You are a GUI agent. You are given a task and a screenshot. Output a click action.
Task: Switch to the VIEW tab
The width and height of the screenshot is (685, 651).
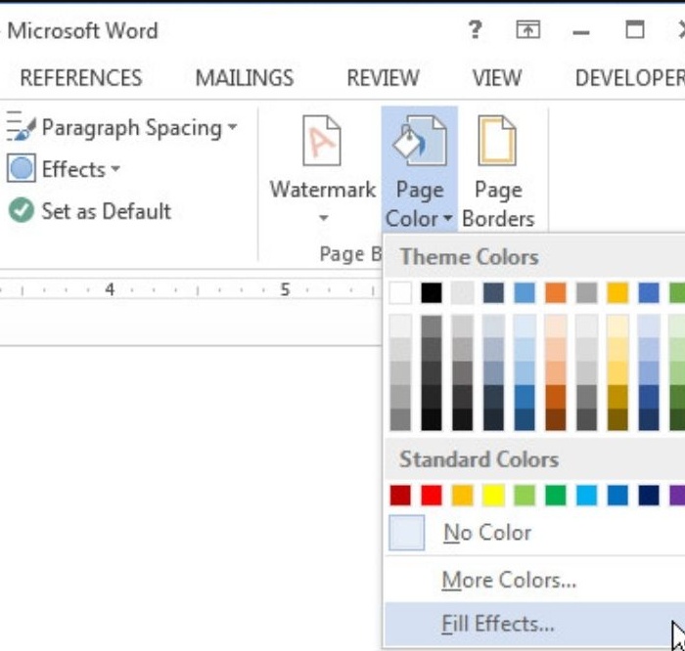click(x=497, y=78)
